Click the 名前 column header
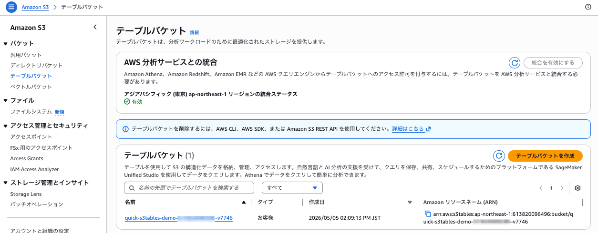Viewport: 598px width, 233px height. click(130, 202)
